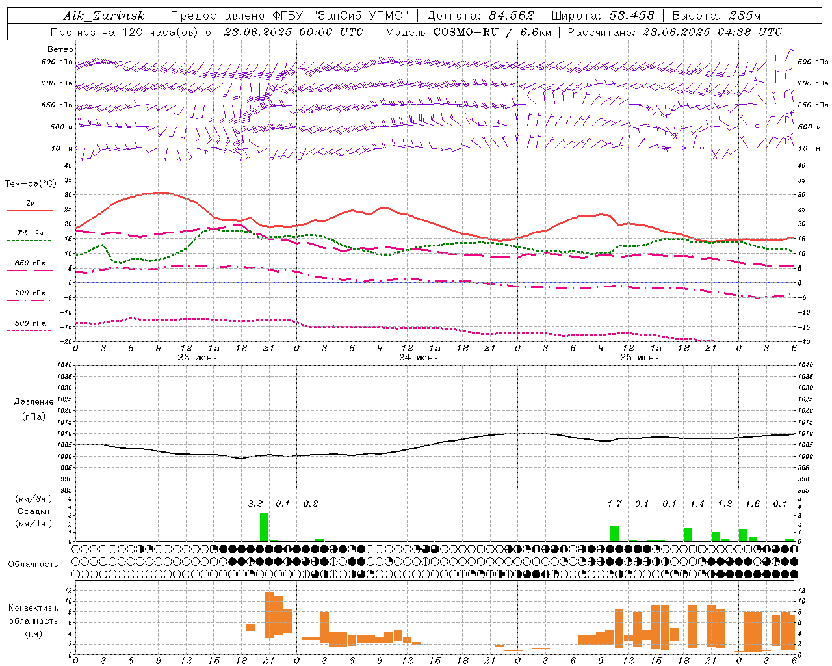Click the 3.2 precipitation amount value

pyautogui.click(x=255, y=503)
